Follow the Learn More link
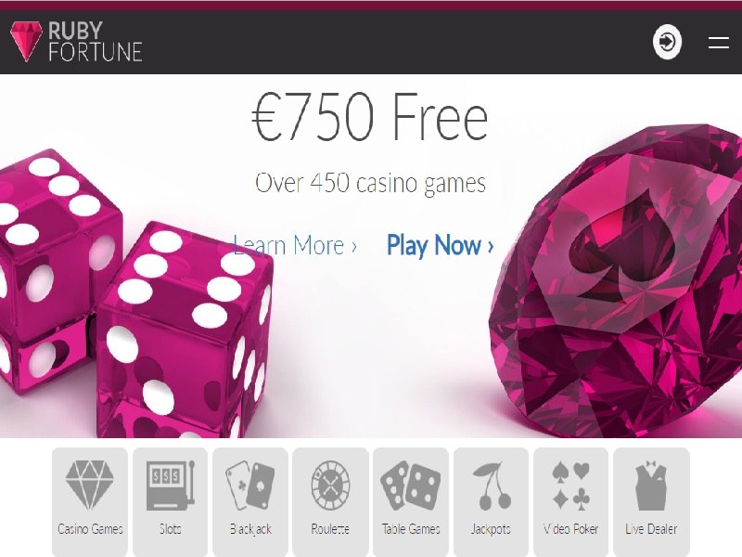The image size is (742, 557). 295,246
